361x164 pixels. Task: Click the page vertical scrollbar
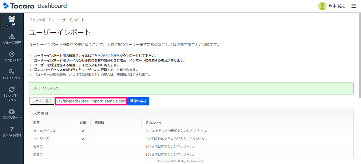pos(360,57)
